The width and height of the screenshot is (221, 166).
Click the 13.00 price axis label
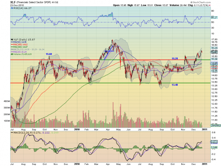click(x=214, y=89)
